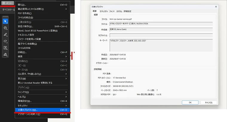Choose ファイルを結合 menu entry
227x122 pixels.
click(x=42, y=18)
